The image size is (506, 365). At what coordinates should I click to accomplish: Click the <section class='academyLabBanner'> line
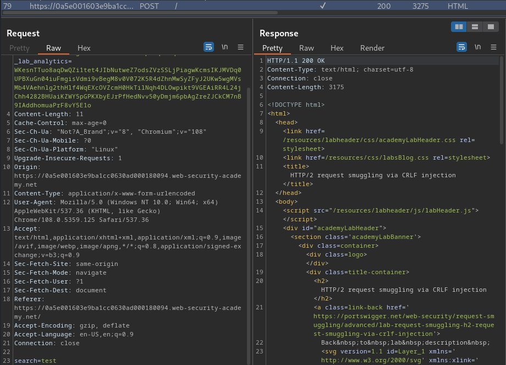point(356,237)
